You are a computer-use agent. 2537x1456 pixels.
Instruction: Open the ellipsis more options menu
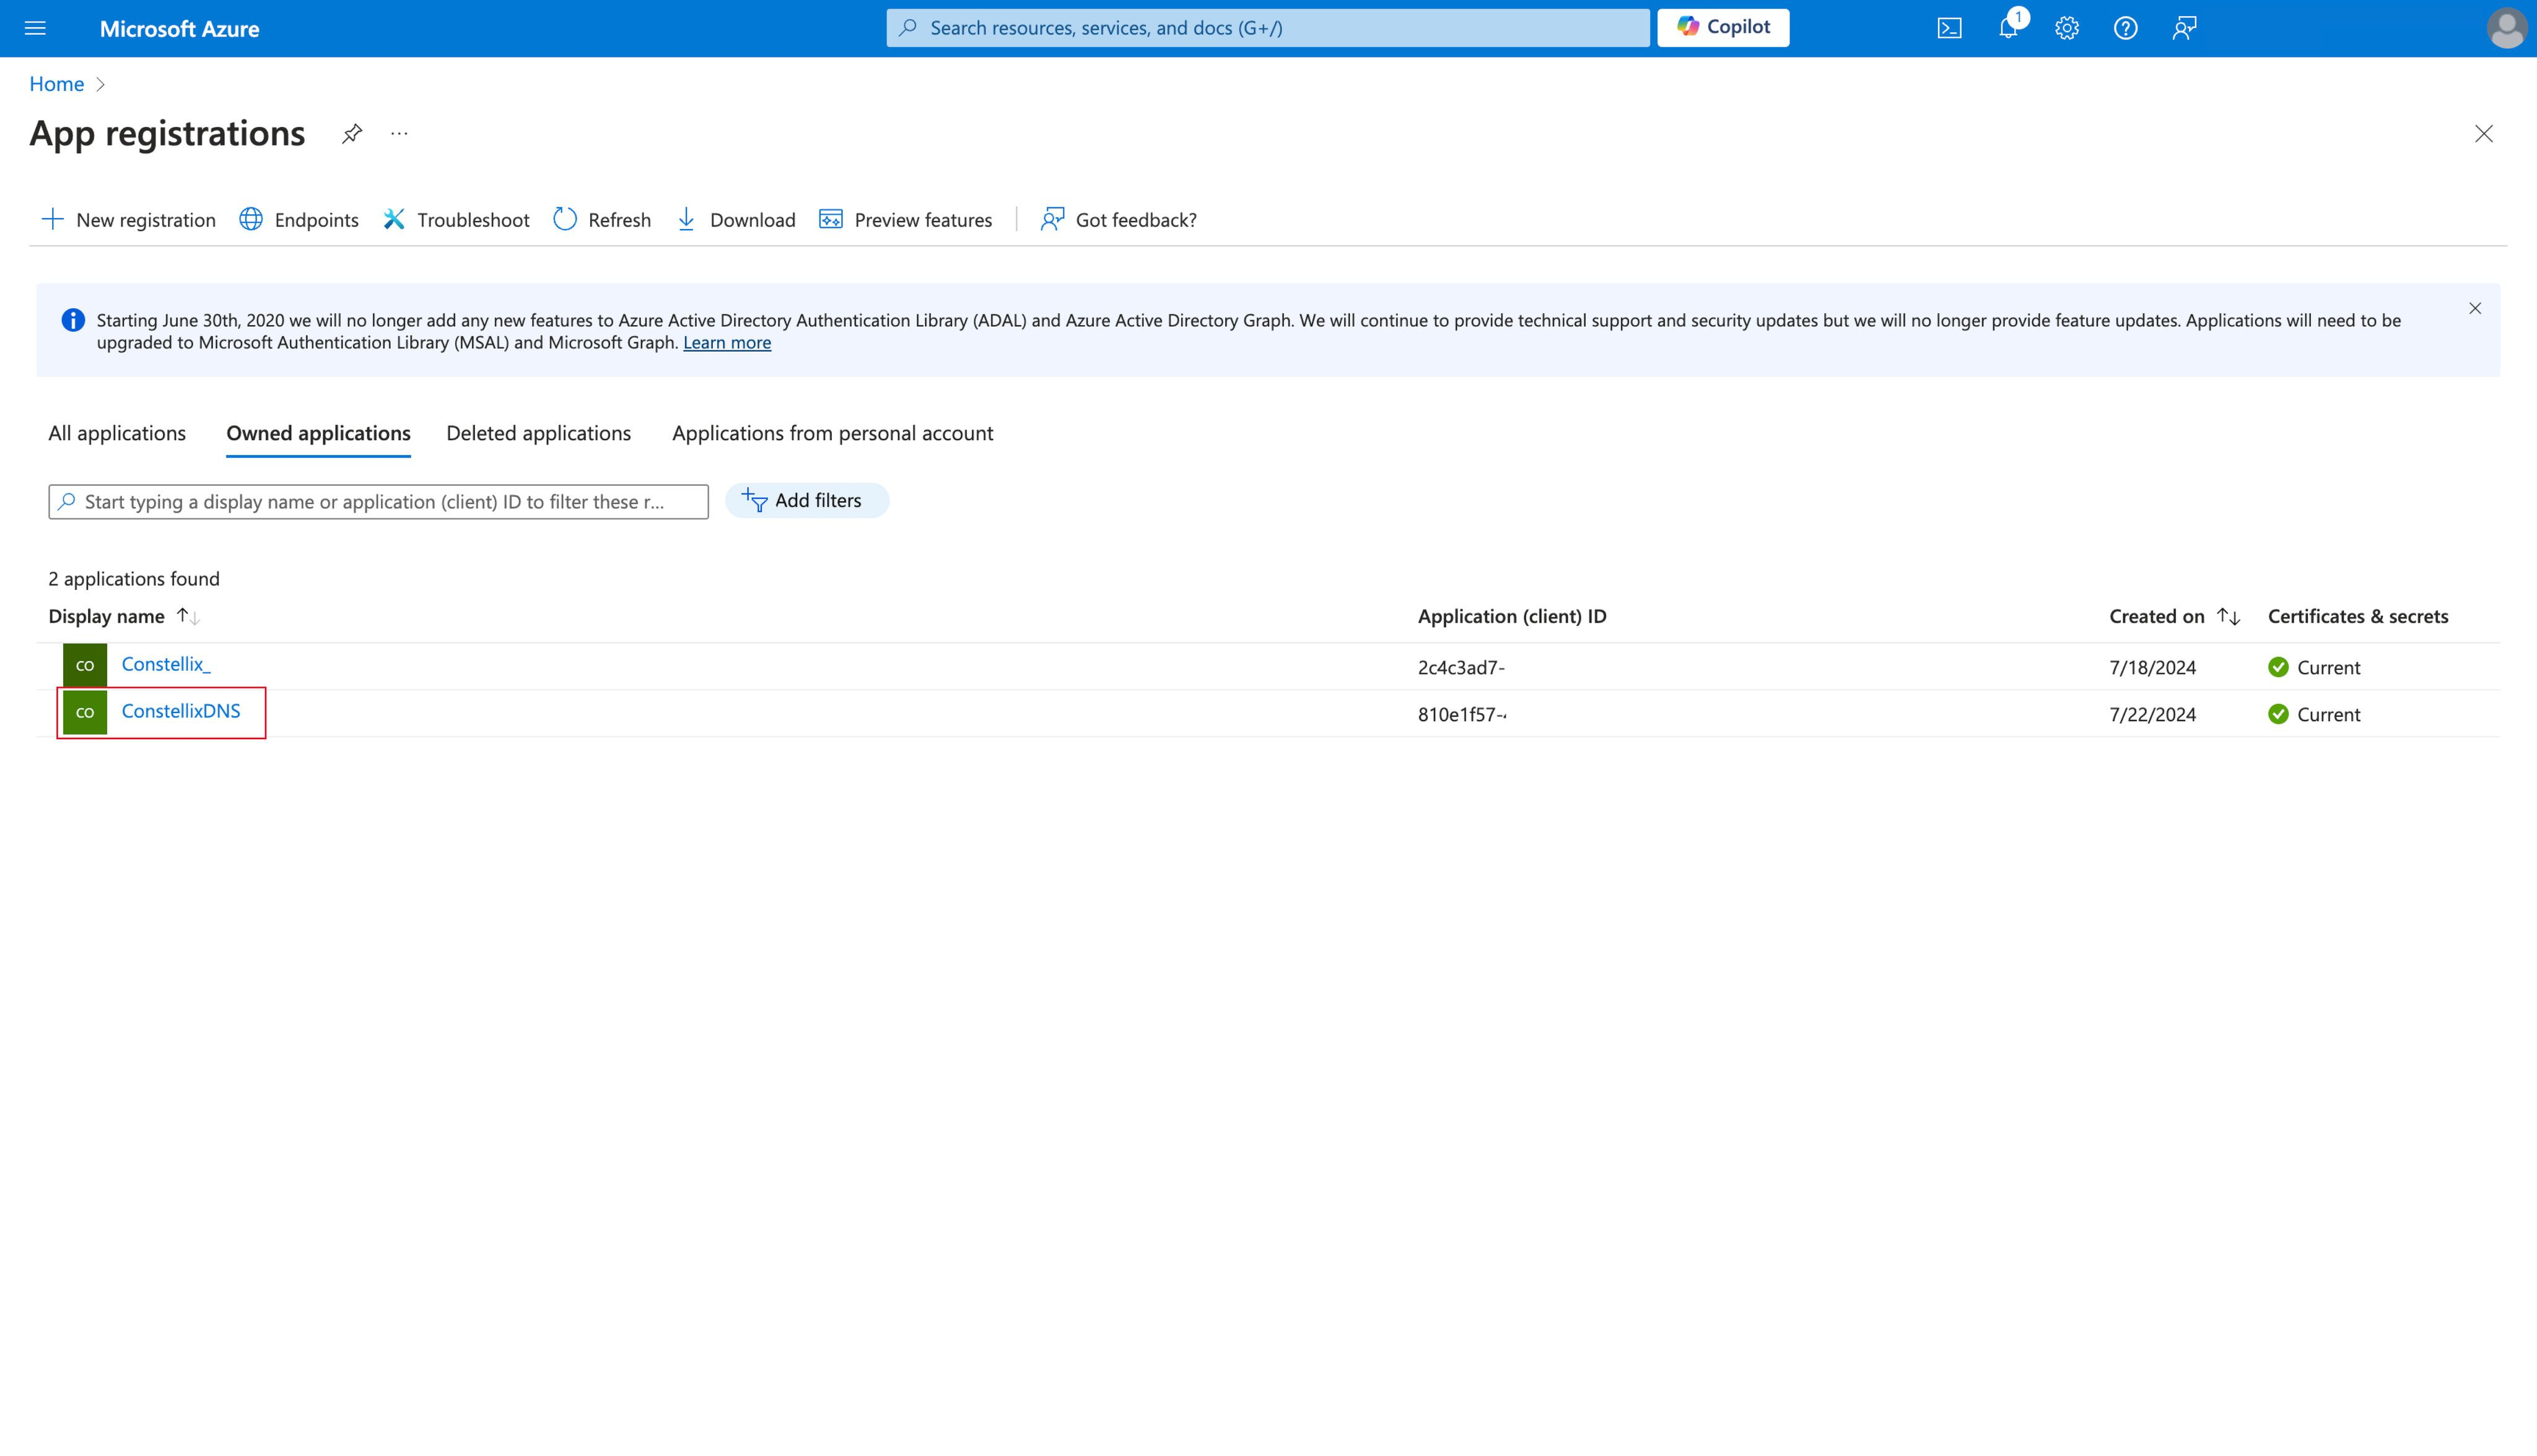(x=399, y=133)
